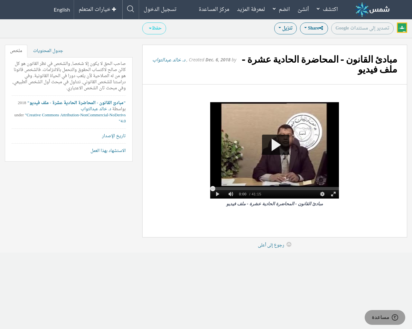Open the مساعدة help widget button
The image size is (412, 329).
coord(385,317)
